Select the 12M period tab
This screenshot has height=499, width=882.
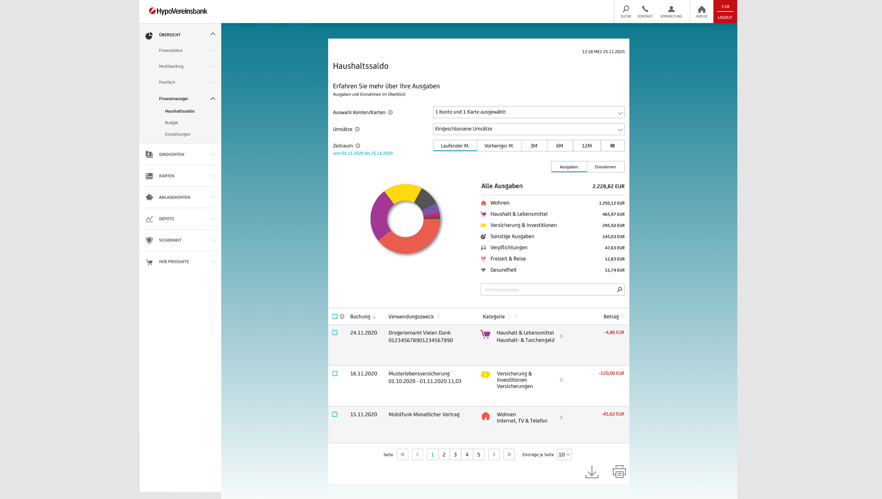(x=586, y=146)
